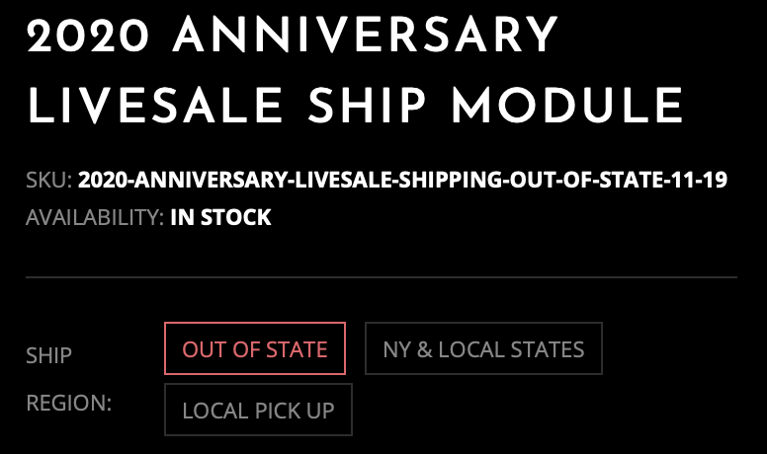Image resolution: width=767 pixels, height=454 pixels.
Task: Click the Availability label
Action: click(95, 217)
